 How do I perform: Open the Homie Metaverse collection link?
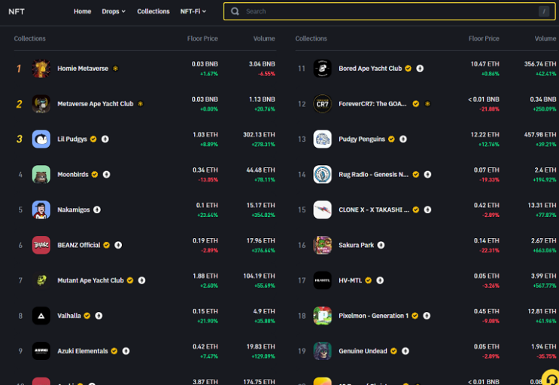click(x=83, y=69)
